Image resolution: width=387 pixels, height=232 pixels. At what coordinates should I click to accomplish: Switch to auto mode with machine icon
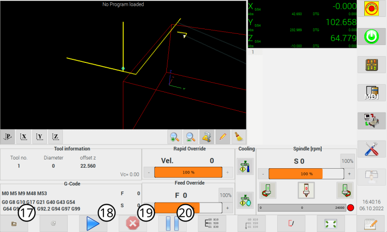372,120
